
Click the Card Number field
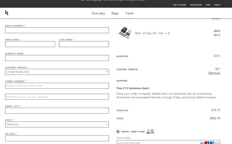(168, 143)
